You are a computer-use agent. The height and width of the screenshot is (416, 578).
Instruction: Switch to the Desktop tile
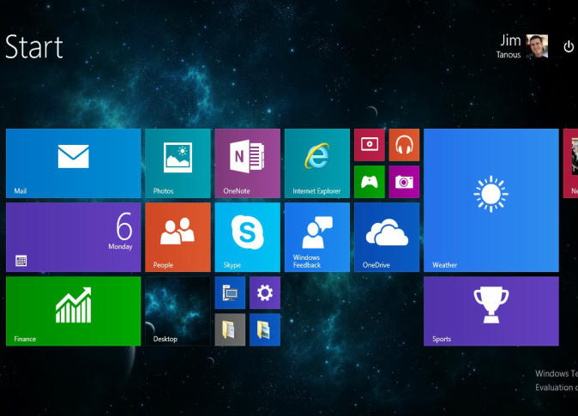[178, 310]
